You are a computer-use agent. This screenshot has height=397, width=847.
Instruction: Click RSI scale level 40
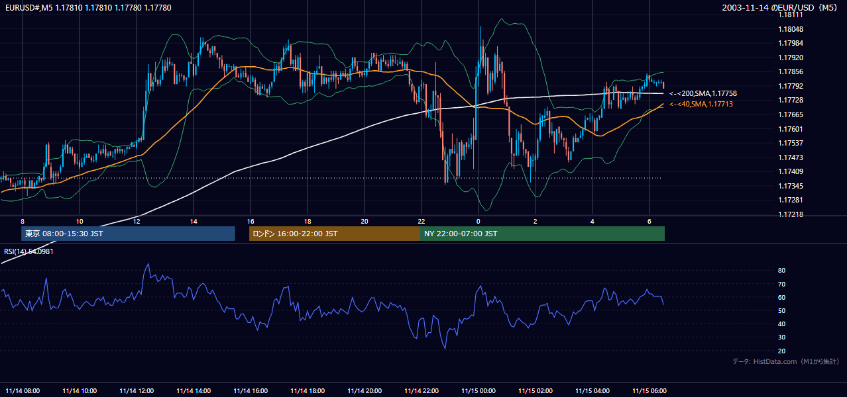click(x=781, y=324)
